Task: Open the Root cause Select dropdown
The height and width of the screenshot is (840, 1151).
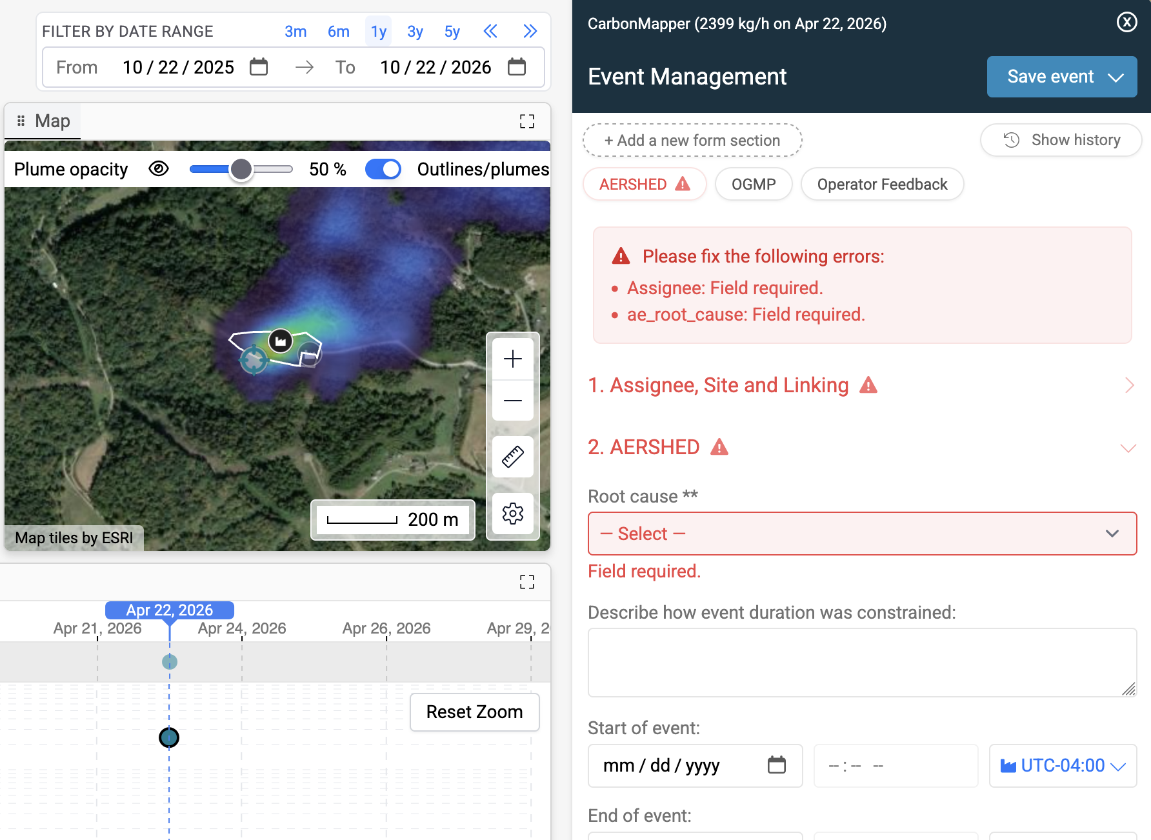Action: [862, 534]
